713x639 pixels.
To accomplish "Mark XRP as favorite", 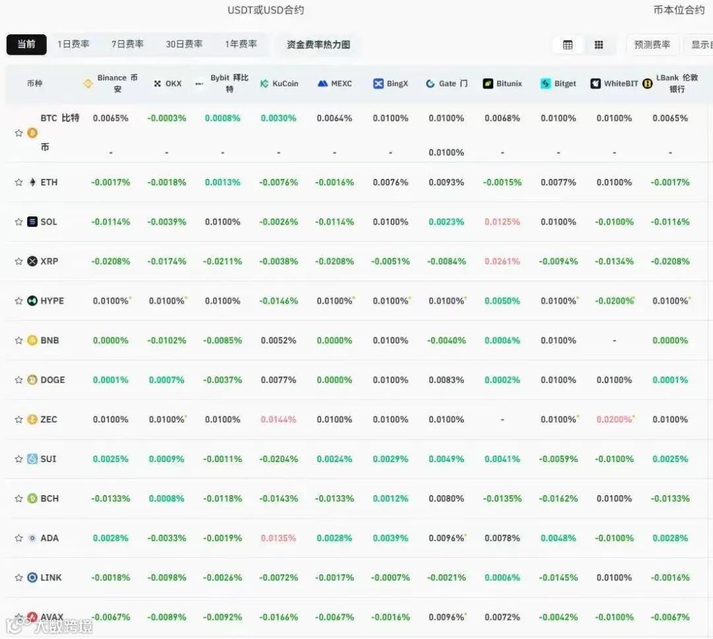I will point(18,261).
